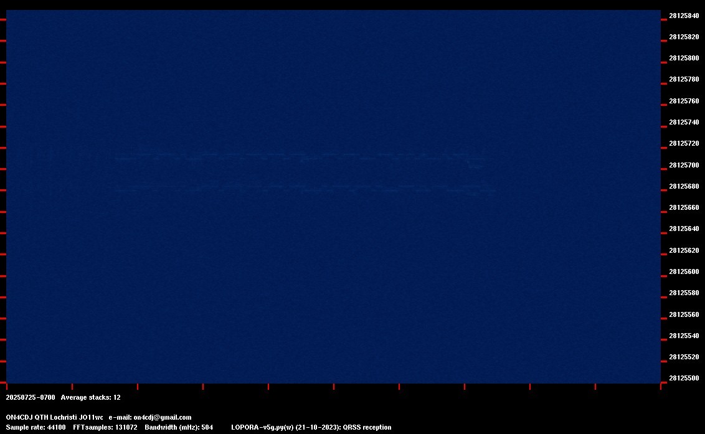Click the 28125660 frequency label

click(x=684, y=207)
